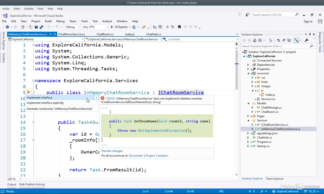
Task: Start debugging with green IIS Express play button
Action: click(x=112, y=27)
